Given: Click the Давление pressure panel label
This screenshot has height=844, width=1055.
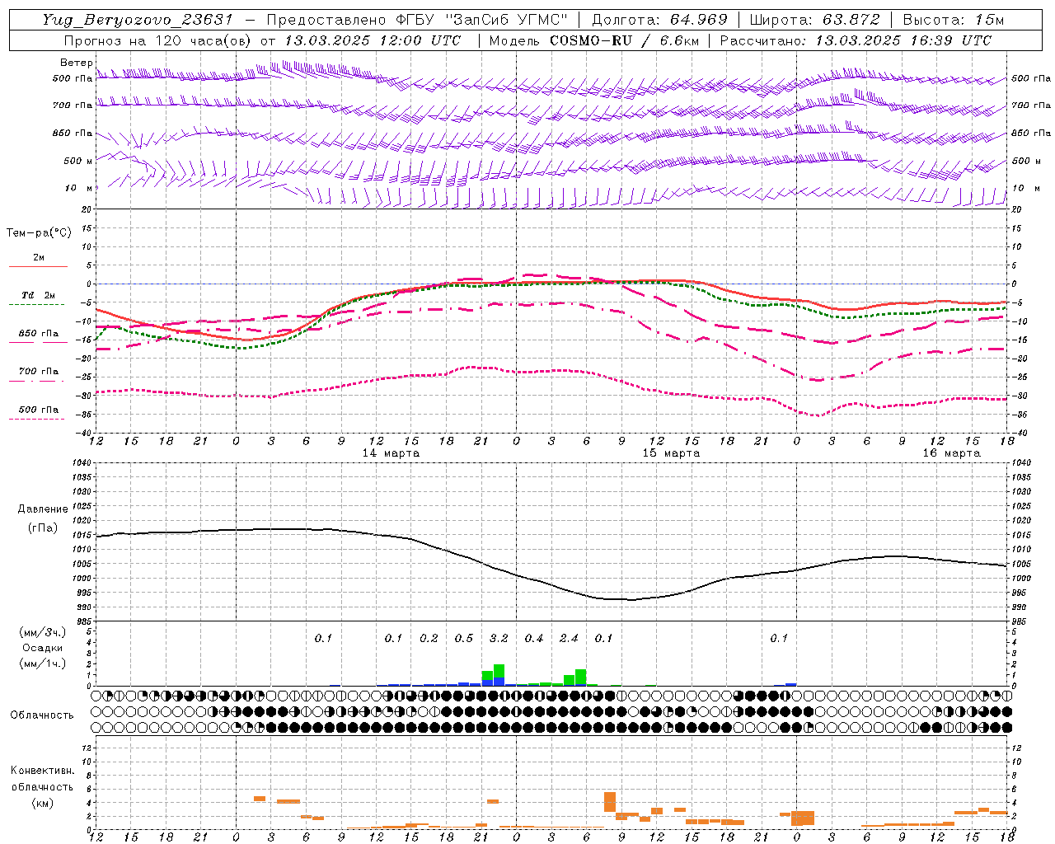Looking at the screenshot, I should 43,509.
